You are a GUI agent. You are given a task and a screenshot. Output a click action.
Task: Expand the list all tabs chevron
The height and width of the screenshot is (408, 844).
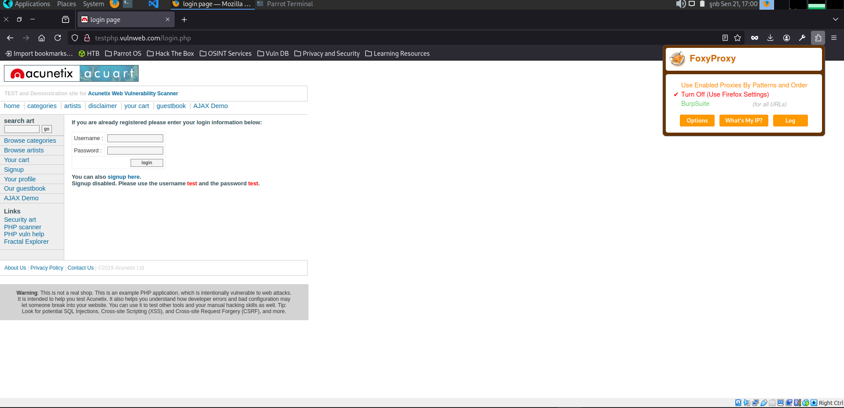tap(835, 19)
